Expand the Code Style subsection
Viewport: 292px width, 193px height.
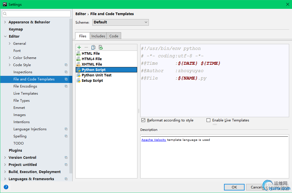9,65
